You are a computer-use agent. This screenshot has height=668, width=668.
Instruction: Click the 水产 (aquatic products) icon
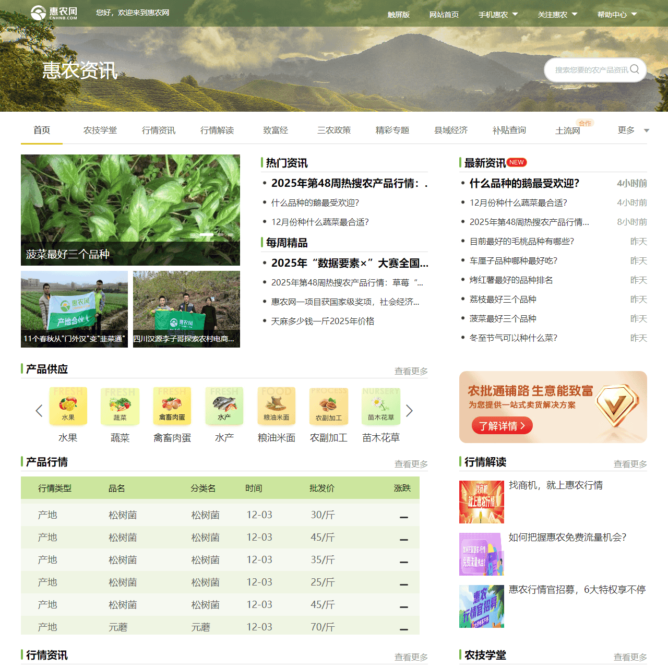pos(224,406)
